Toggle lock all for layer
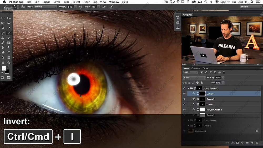Viewport: 263px width, 148px height. (202, 83)
